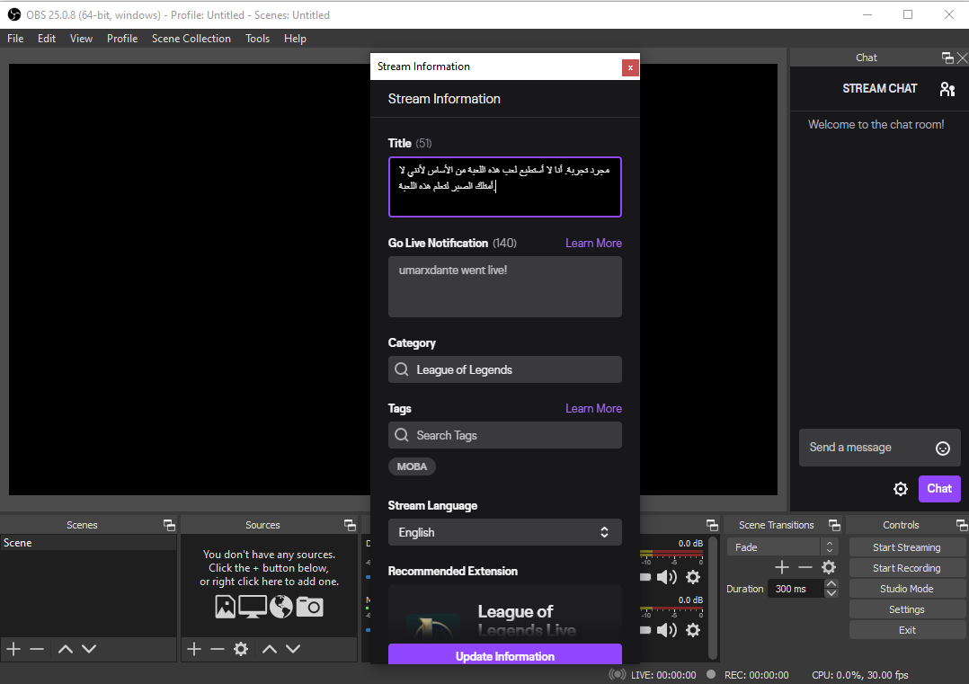
Task: Open the Stream Language dropdown
Action: (504, 532)
